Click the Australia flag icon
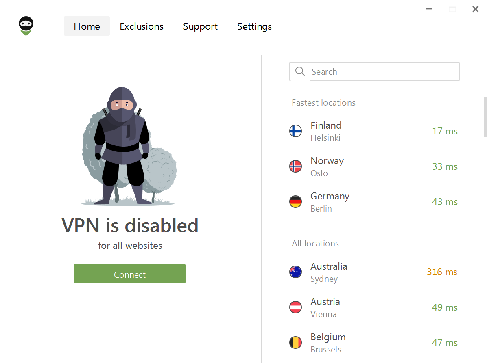This screenshot has width=487, height=363. click(x=295, y=272)
